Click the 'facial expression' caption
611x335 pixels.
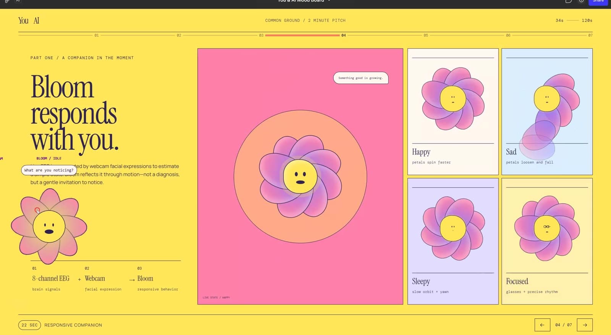click(x=103, y=290)
